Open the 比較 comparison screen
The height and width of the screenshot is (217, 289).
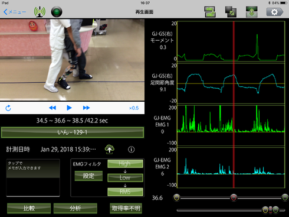(29, 208)
